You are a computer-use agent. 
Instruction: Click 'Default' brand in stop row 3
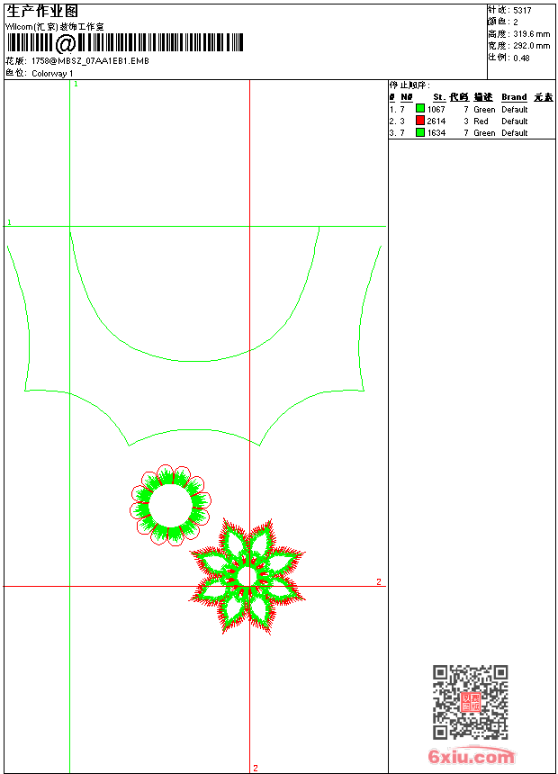pyautogui.click(x=515, y=133)
